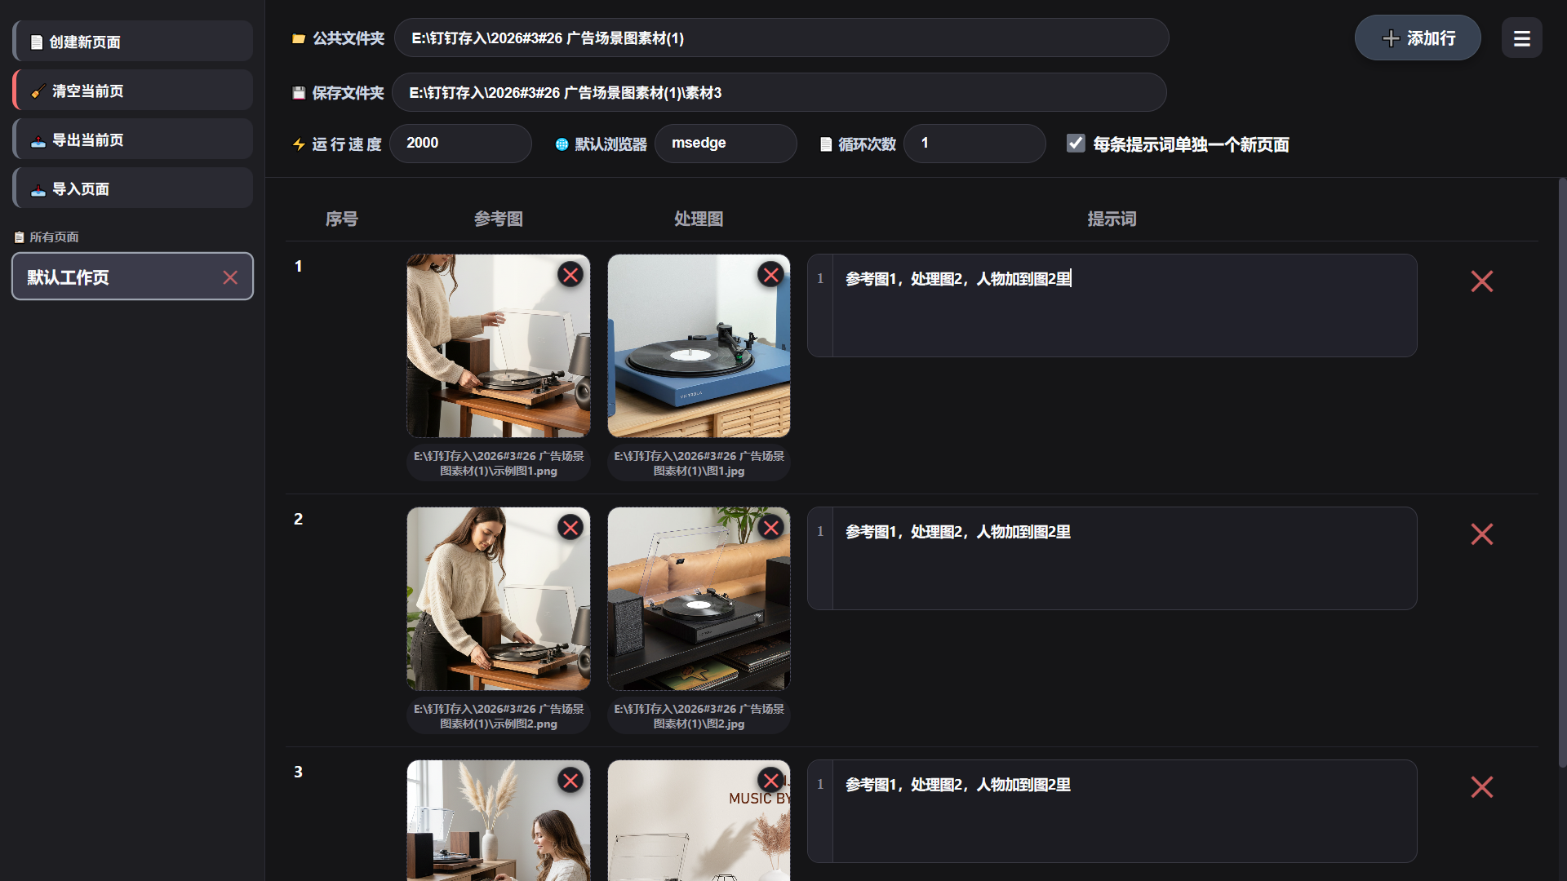Remove reference image in row 1
Image resolution: width=1567 pixels, height=881 pixels.
coord(570,275)
